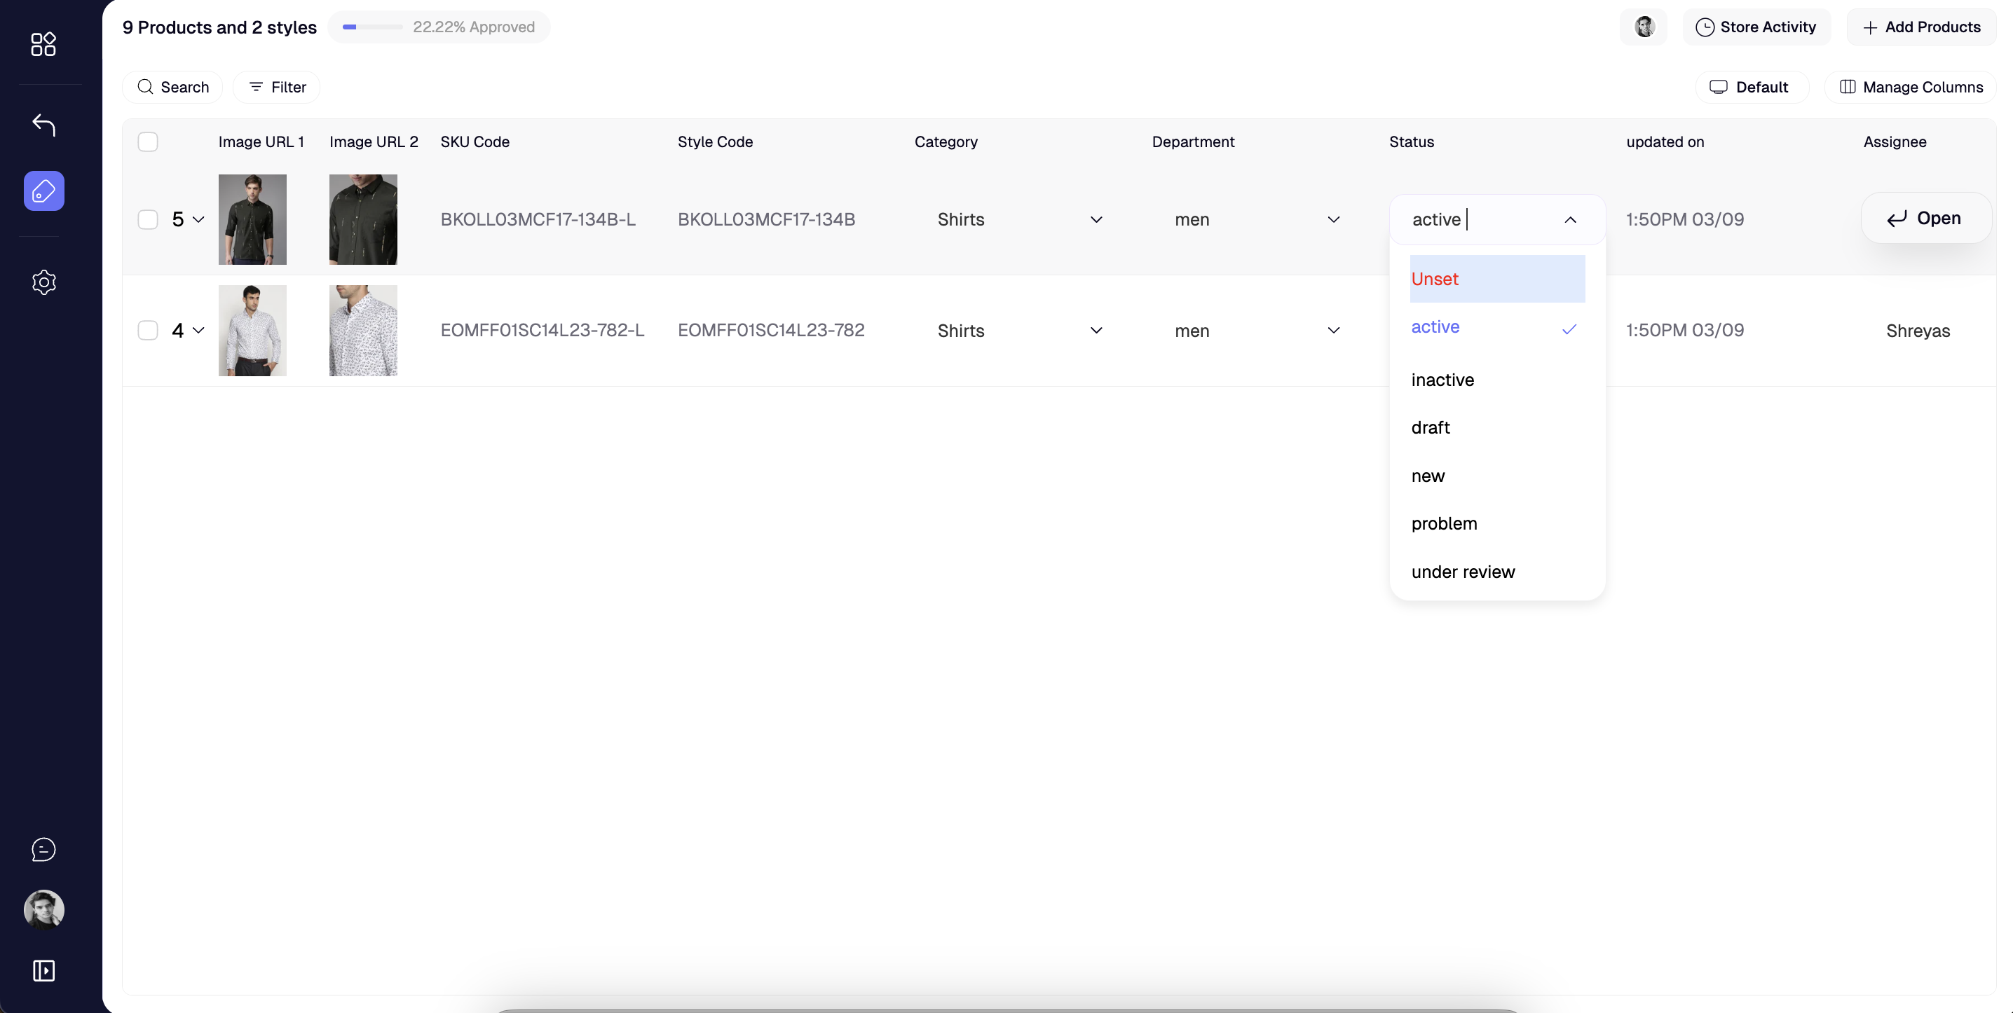Click the back arrow icon in sidebar
The image size is (2013, 1013).
pyautogui.click(x=43, y=125)
